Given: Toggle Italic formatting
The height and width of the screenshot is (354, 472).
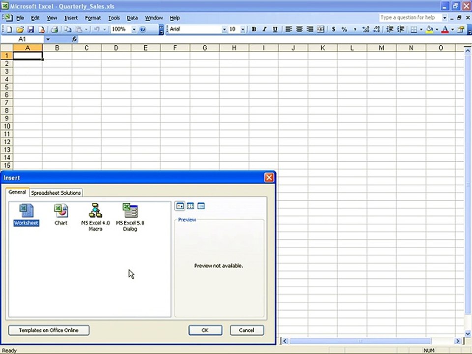Looking at the screenshot, I should (265, 29).
